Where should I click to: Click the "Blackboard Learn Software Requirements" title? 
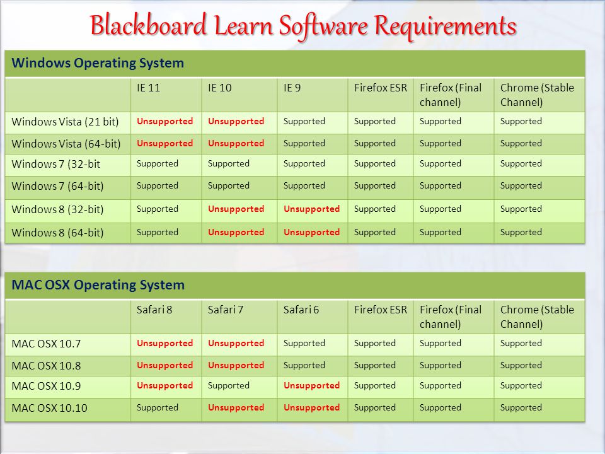303,26
